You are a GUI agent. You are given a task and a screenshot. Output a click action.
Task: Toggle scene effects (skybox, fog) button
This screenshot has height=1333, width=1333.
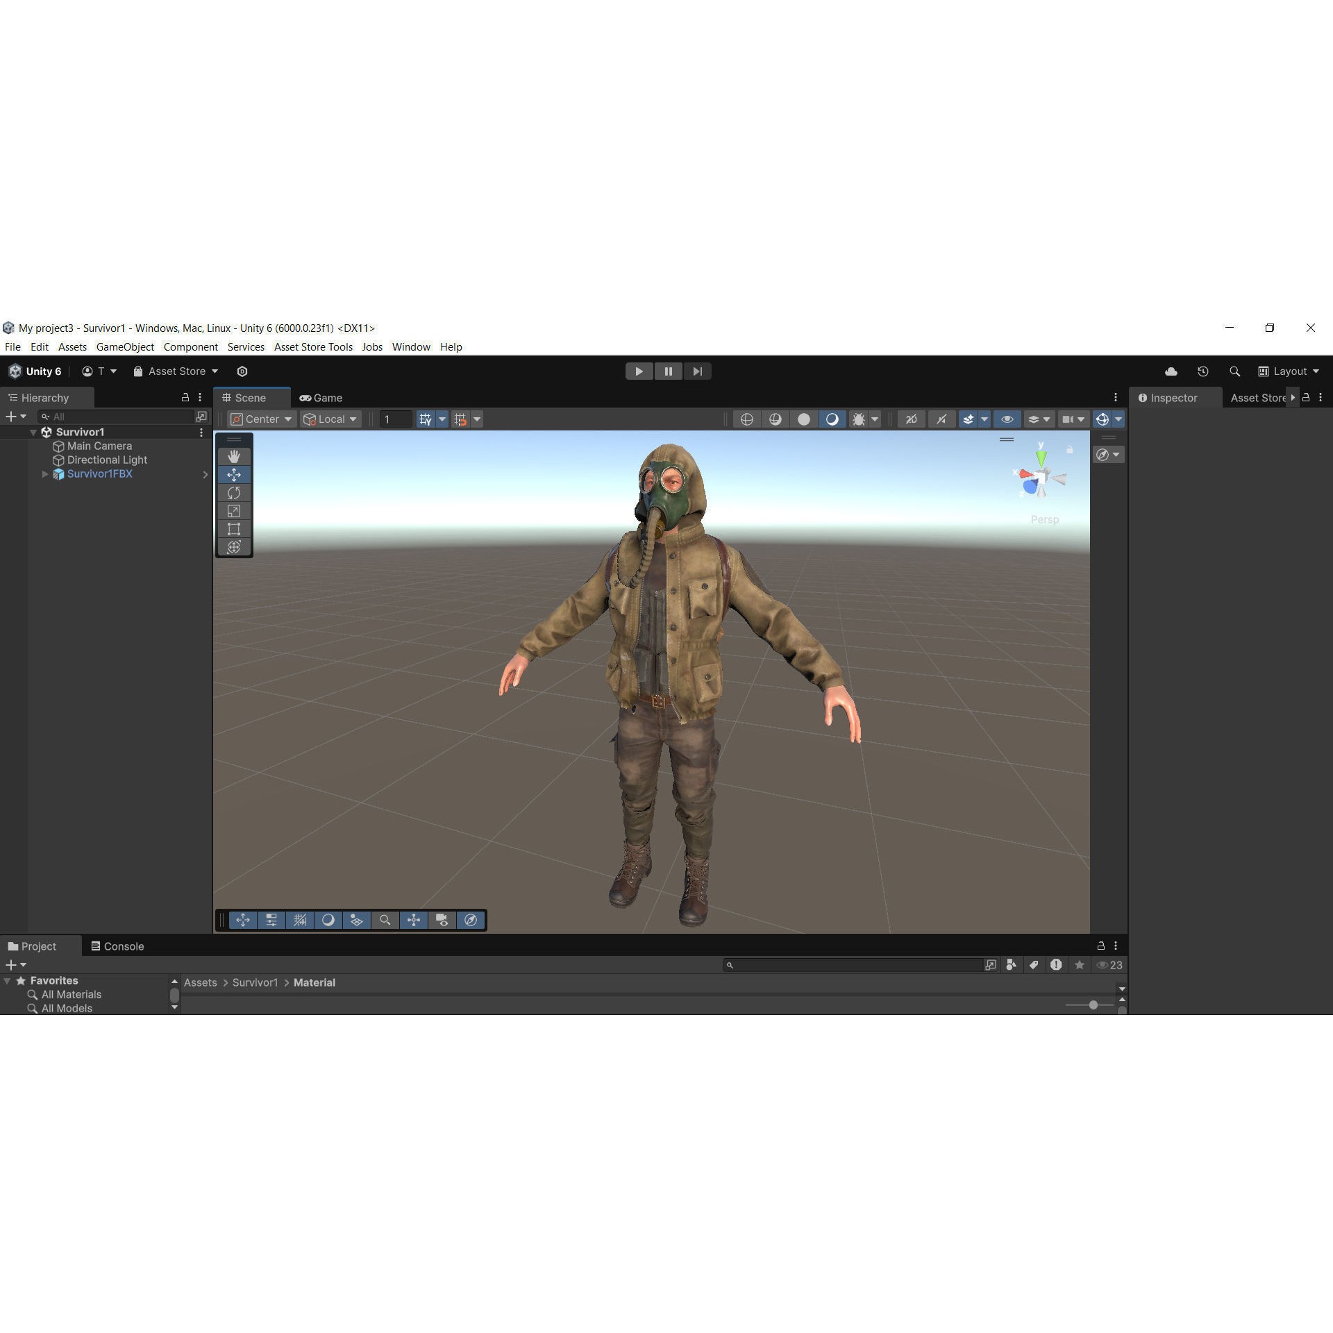[969, 419]
